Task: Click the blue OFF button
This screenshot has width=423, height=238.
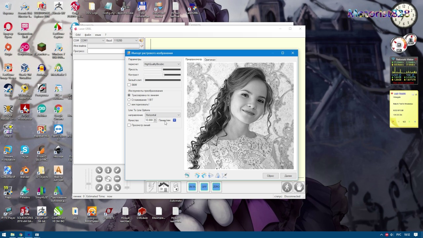Action: coord(204,187)
